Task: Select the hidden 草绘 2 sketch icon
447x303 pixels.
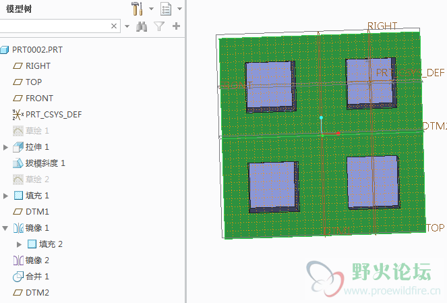Action: (x=18, y=180)
